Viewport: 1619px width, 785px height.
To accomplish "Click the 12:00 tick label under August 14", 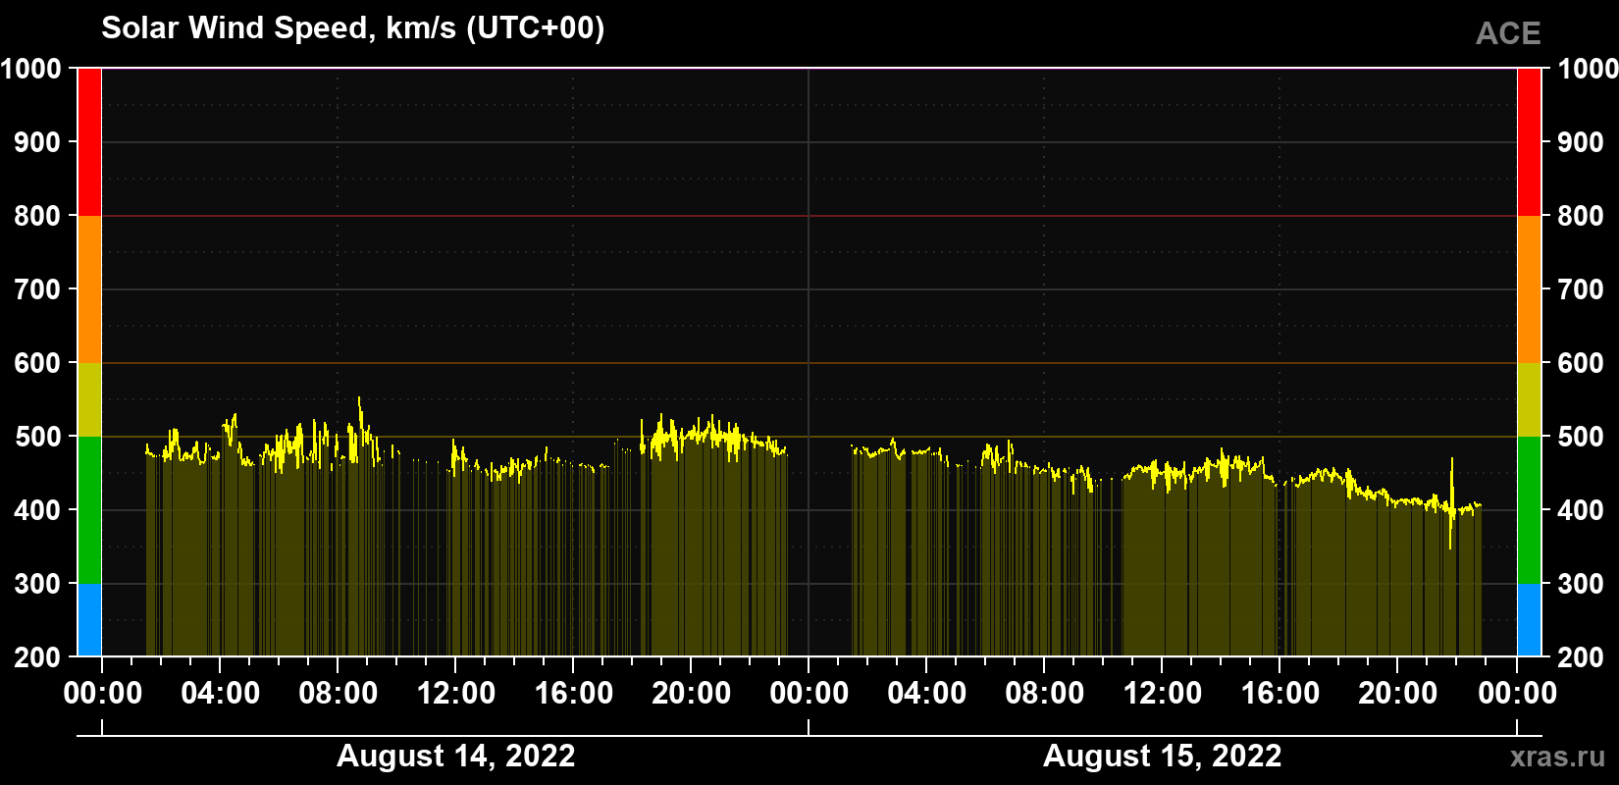I will click(456, 694).
